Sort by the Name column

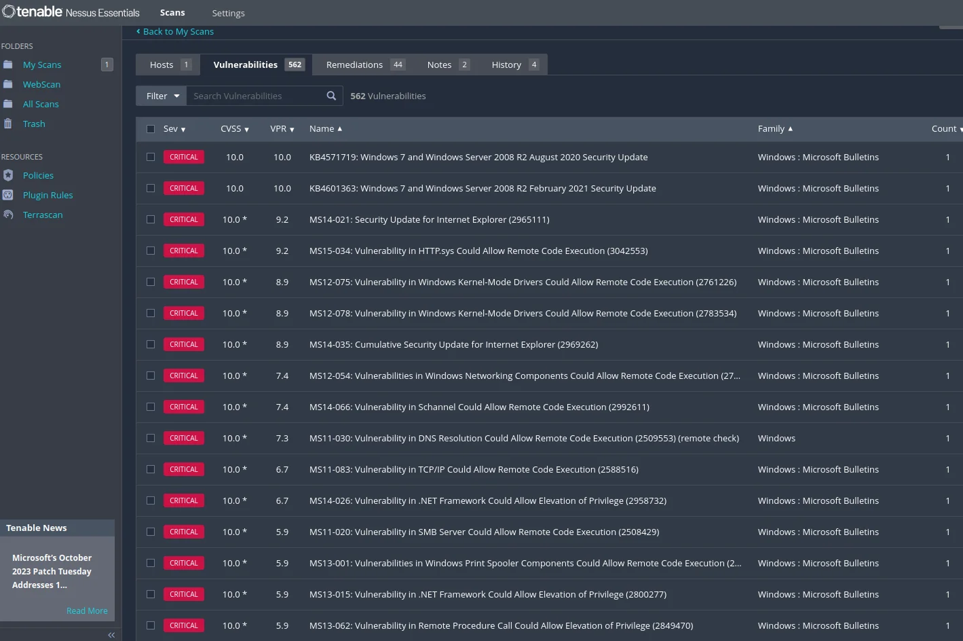pyautogui.click(x=326, y=129)
